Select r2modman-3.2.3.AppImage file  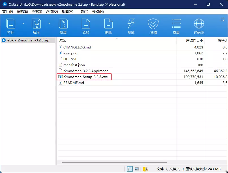[86, 71]
